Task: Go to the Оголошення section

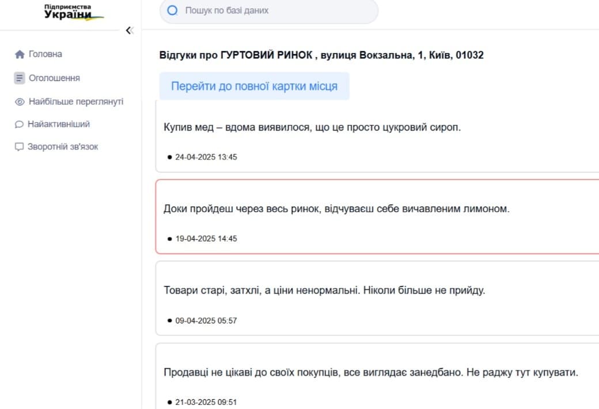Action: pyautogui.click(x=54, y=78)
